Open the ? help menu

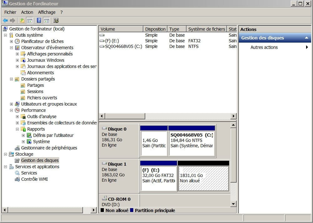pos(61,13)
